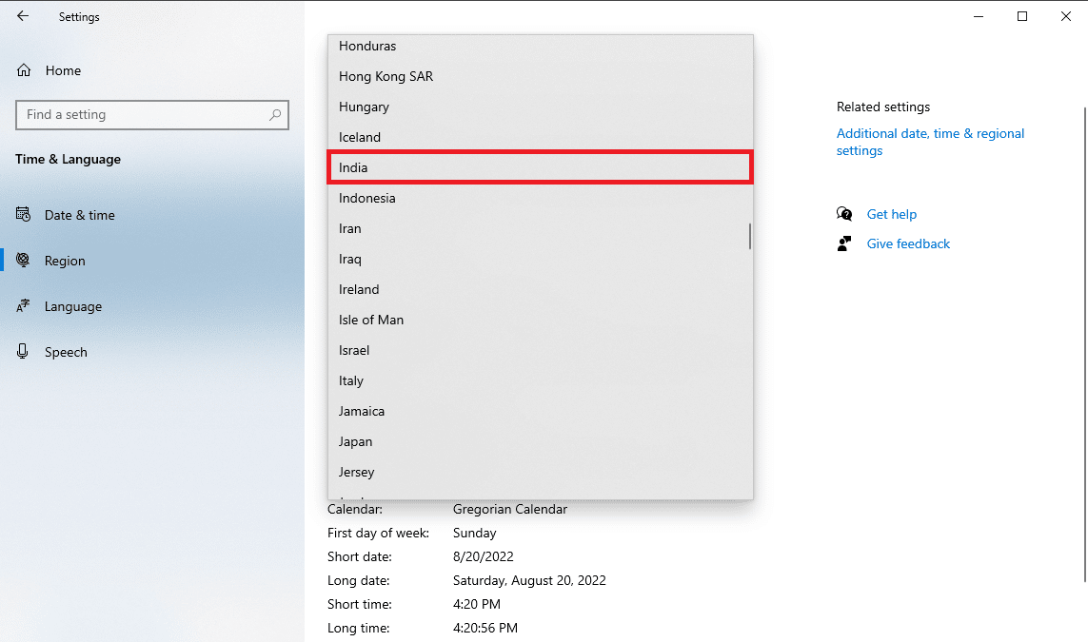
Task: Click the back arrow in Settings
Action: tap(23, 16)
